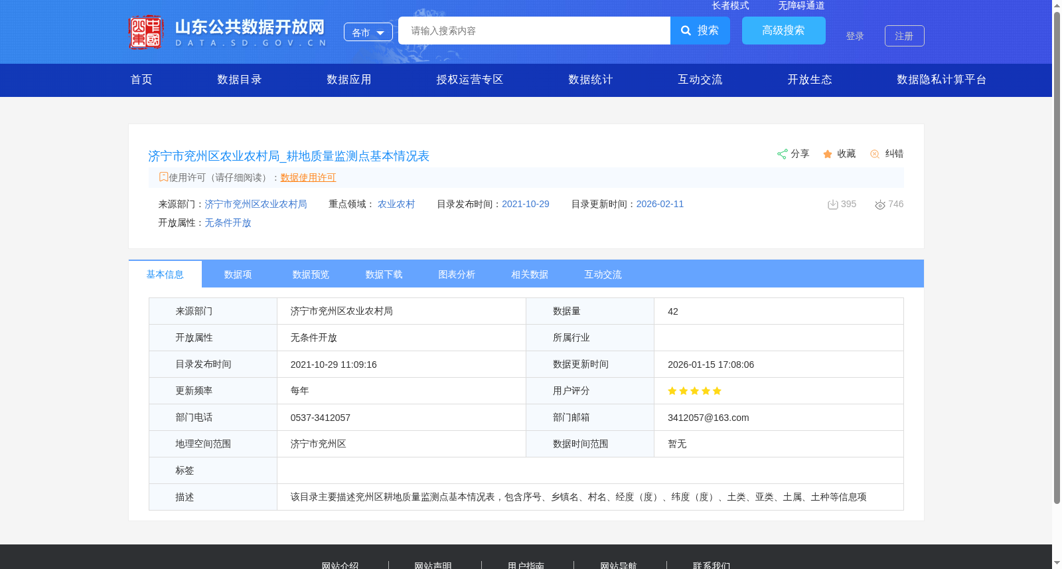
Task: Click the view count eye icon beside 746
Action: (x=880, y=204)
